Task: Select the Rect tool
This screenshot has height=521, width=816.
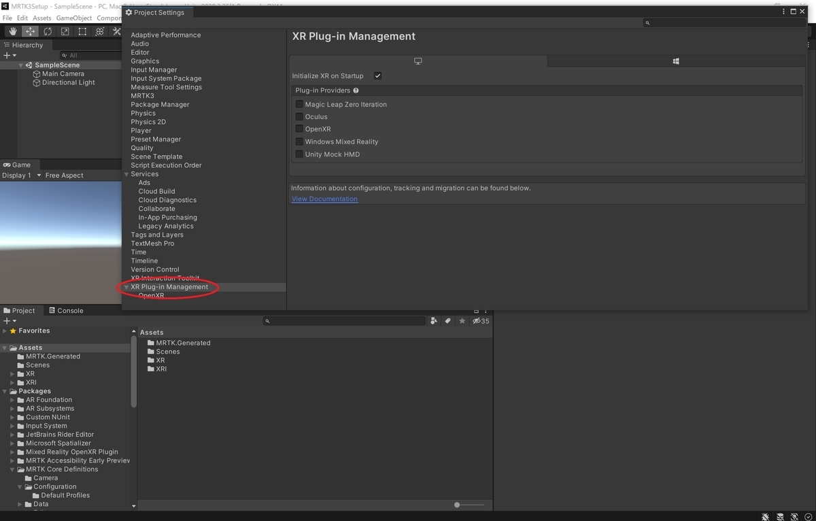Action: click(82, 31)
